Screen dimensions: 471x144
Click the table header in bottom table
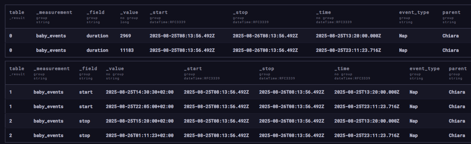click(x=17, y=68)
